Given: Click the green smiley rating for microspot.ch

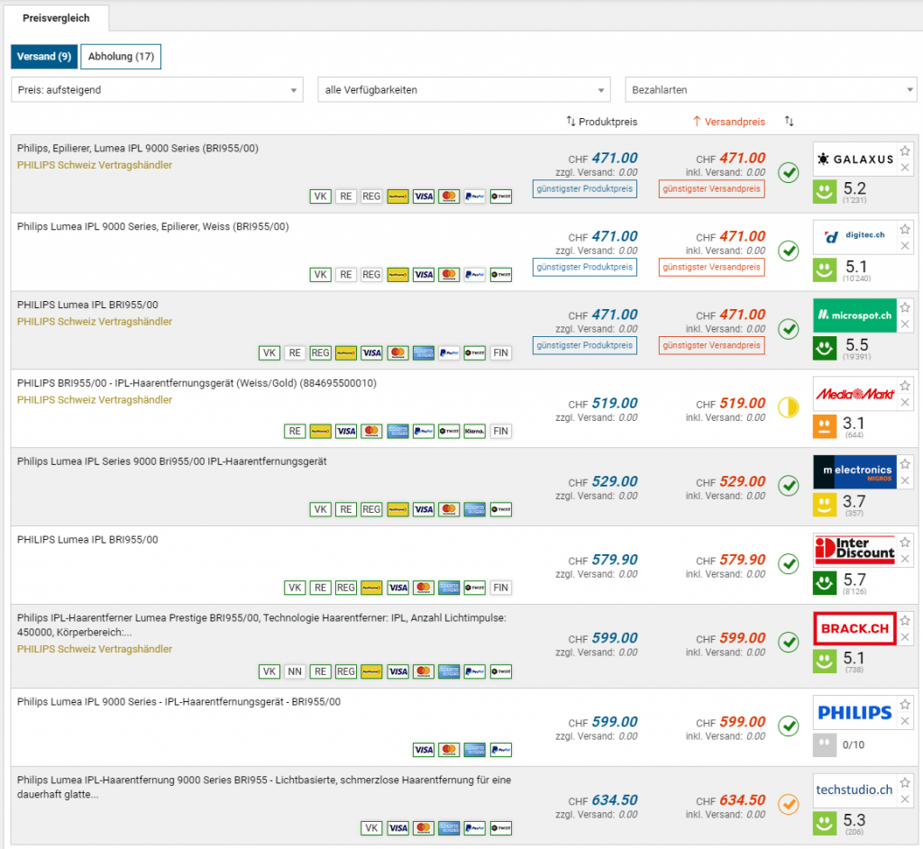Looking at the screenshot, I should (824, 347).
